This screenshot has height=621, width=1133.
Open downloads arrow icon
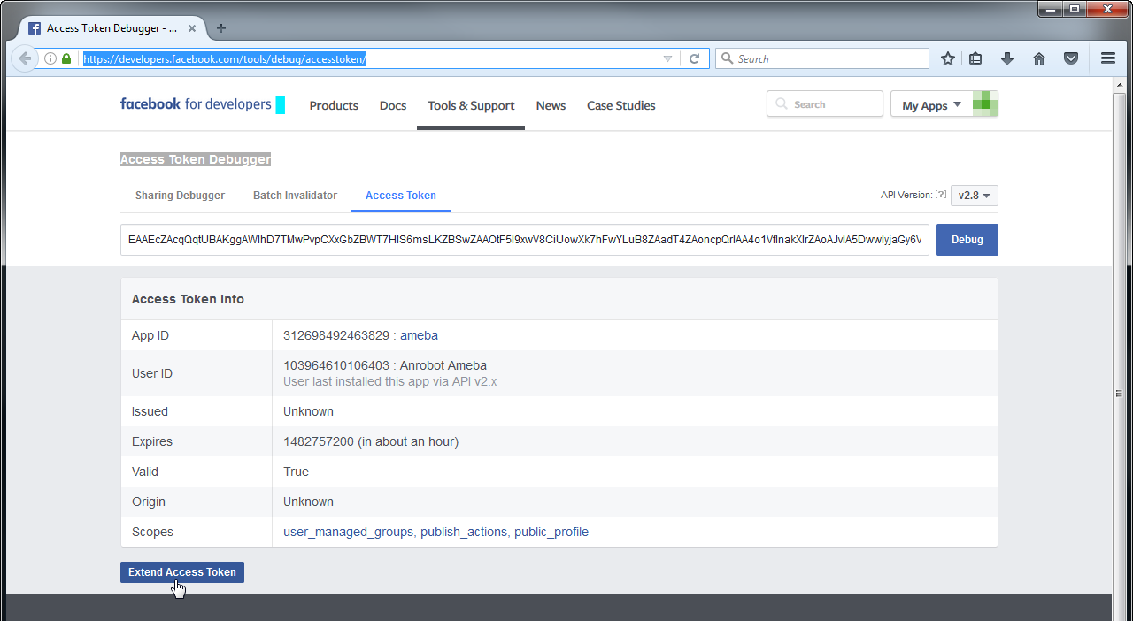click(1007, 58)
